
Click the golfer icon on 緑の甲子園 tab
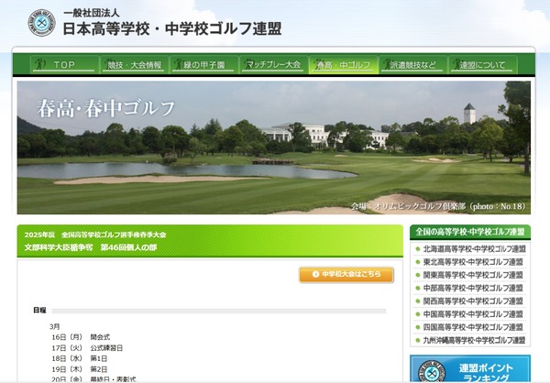(x=179, y=64)
